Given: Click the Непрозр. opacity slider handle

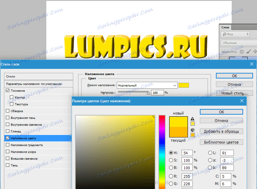Looking at the screenshot, I should 148,93.
